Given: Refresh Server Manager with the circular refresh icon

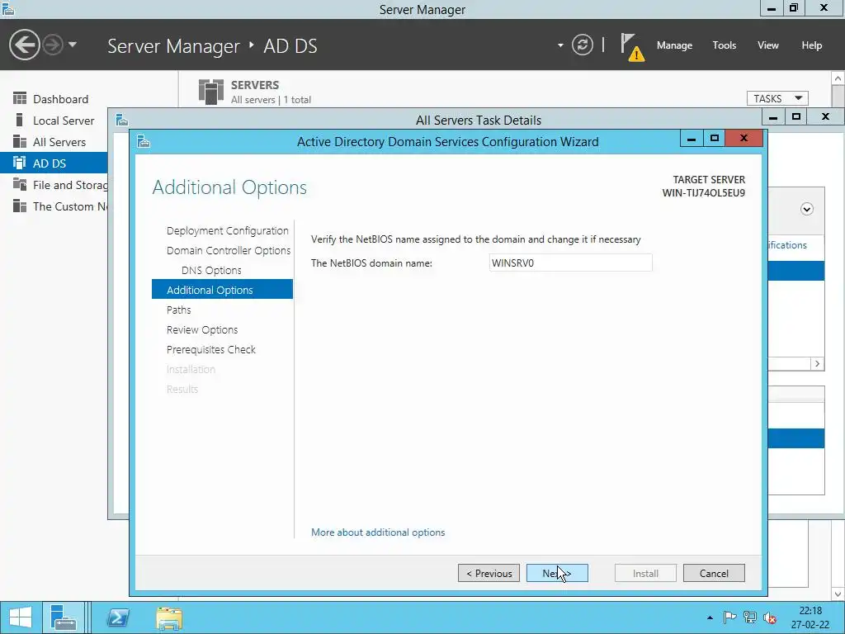Looking at the screenshot, I should pos(582,45).
